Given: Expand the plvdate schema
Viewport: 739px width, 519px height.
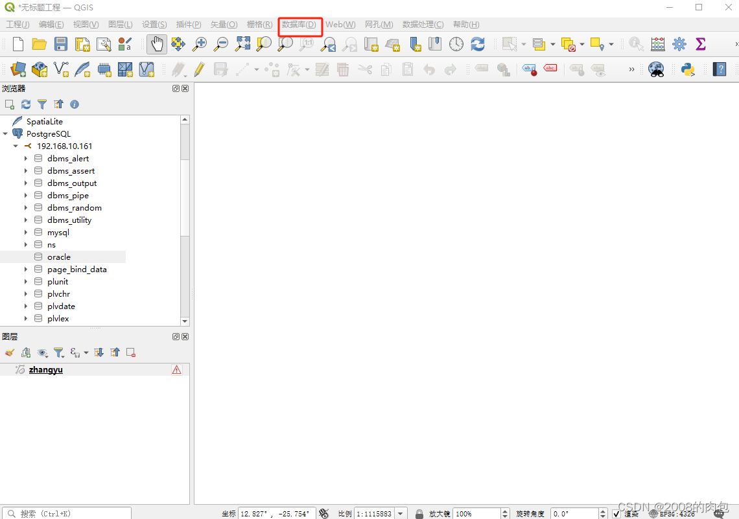Looking at the screenshot, I should click(26, 306).
